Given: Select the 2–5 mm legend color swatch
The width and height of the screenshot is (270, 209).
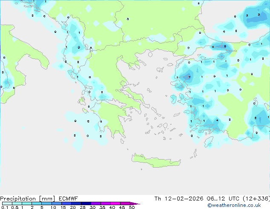Looking at the screenshot, I should (x=37, y=203).
